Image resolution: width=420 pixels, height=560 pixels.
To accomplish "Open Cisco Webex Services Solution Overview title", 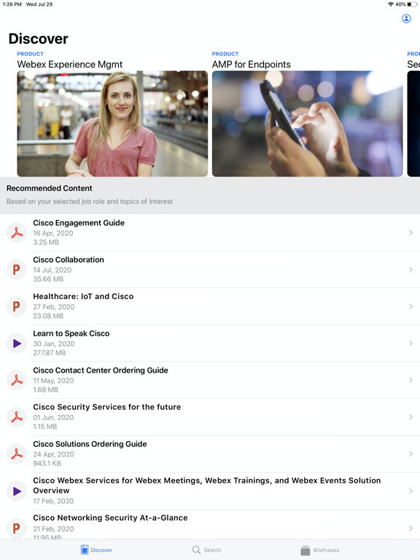I will tap(207, 486).
